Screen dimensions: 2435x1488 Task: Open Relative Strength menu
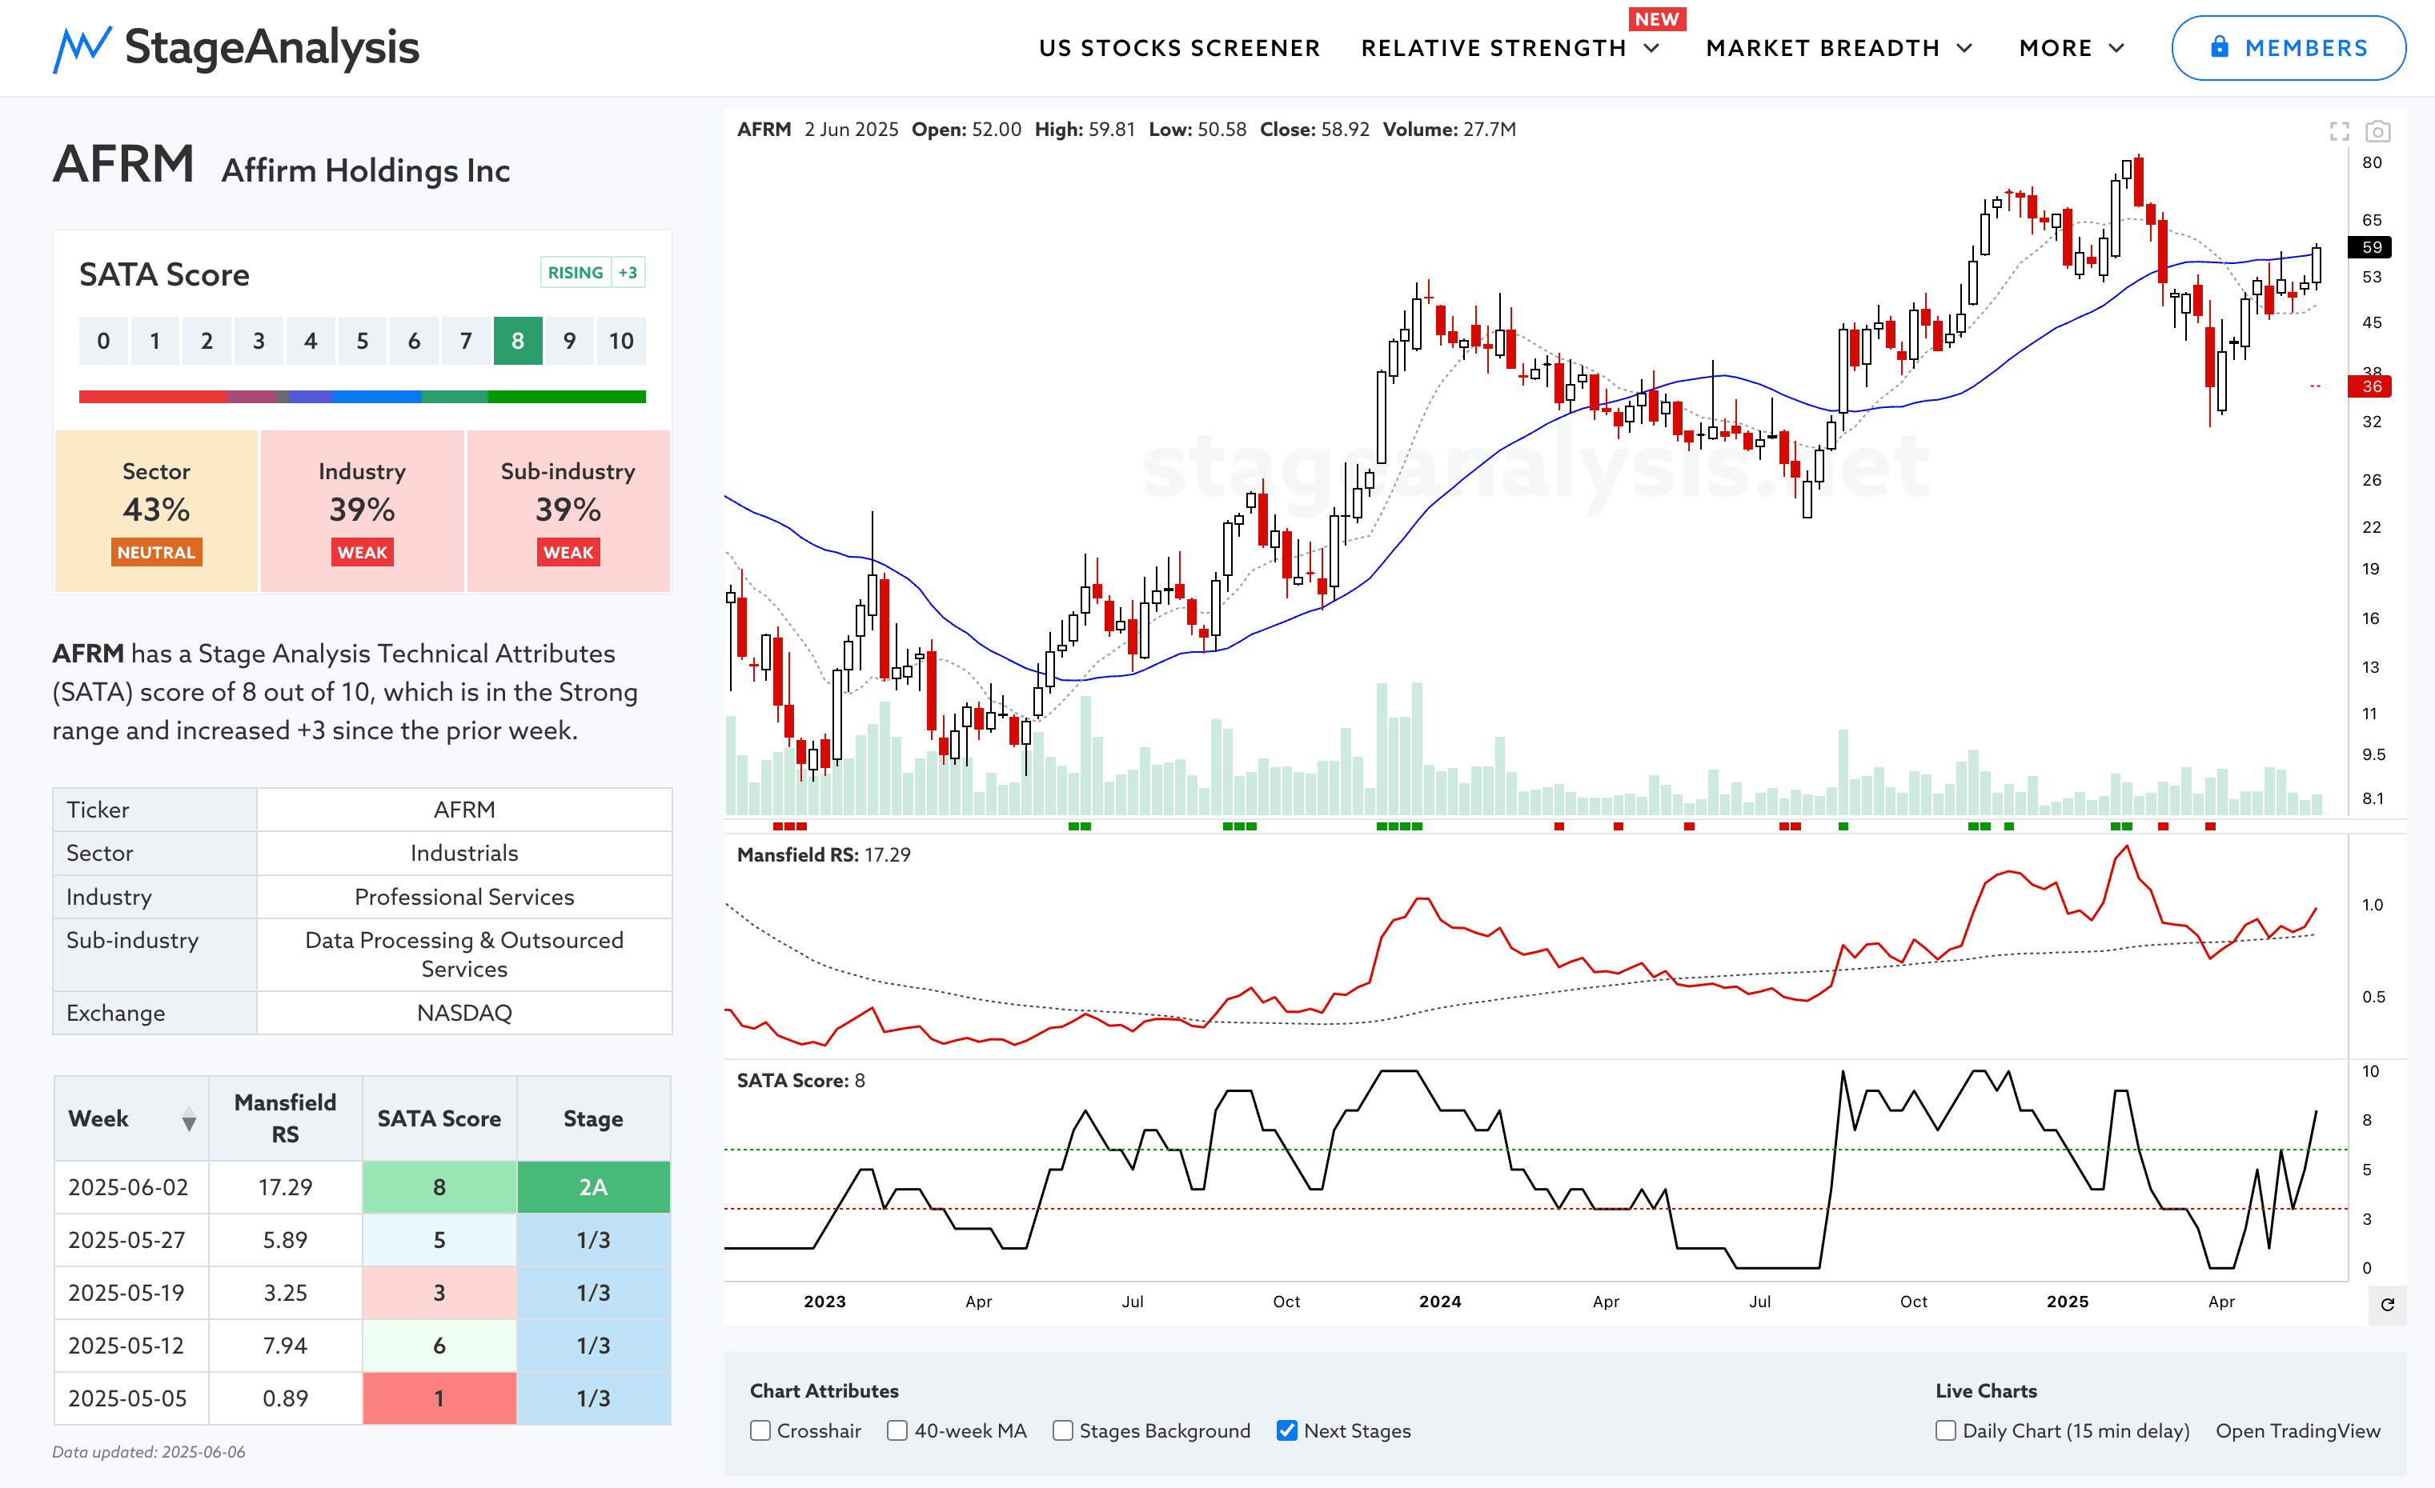click(x=1493, y=48)
